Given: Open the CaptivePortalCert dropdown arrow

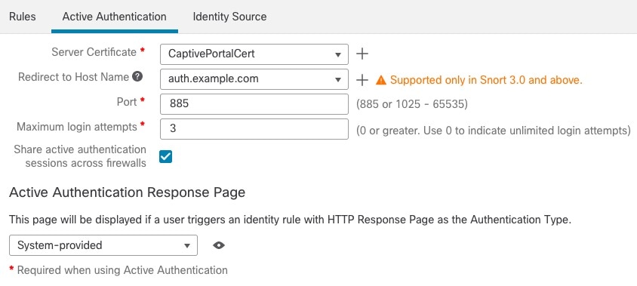Looking at the screenshot, I should point(337,54).
